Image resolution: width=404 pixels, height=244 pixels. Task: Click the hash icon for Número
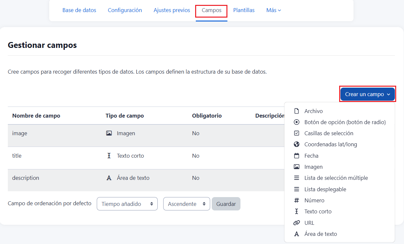point(296,200)
